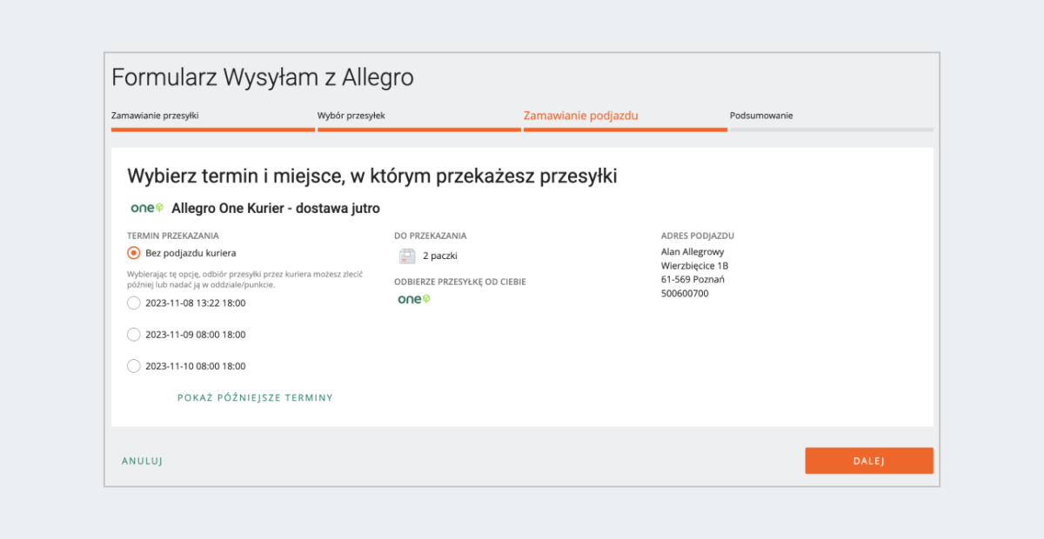The height and width of the screenshot is (539, 1044).
Task: Click the "Formularz Wysyłam z Allegro" heading
Action: pyautogui.click(x=263, y=77)
